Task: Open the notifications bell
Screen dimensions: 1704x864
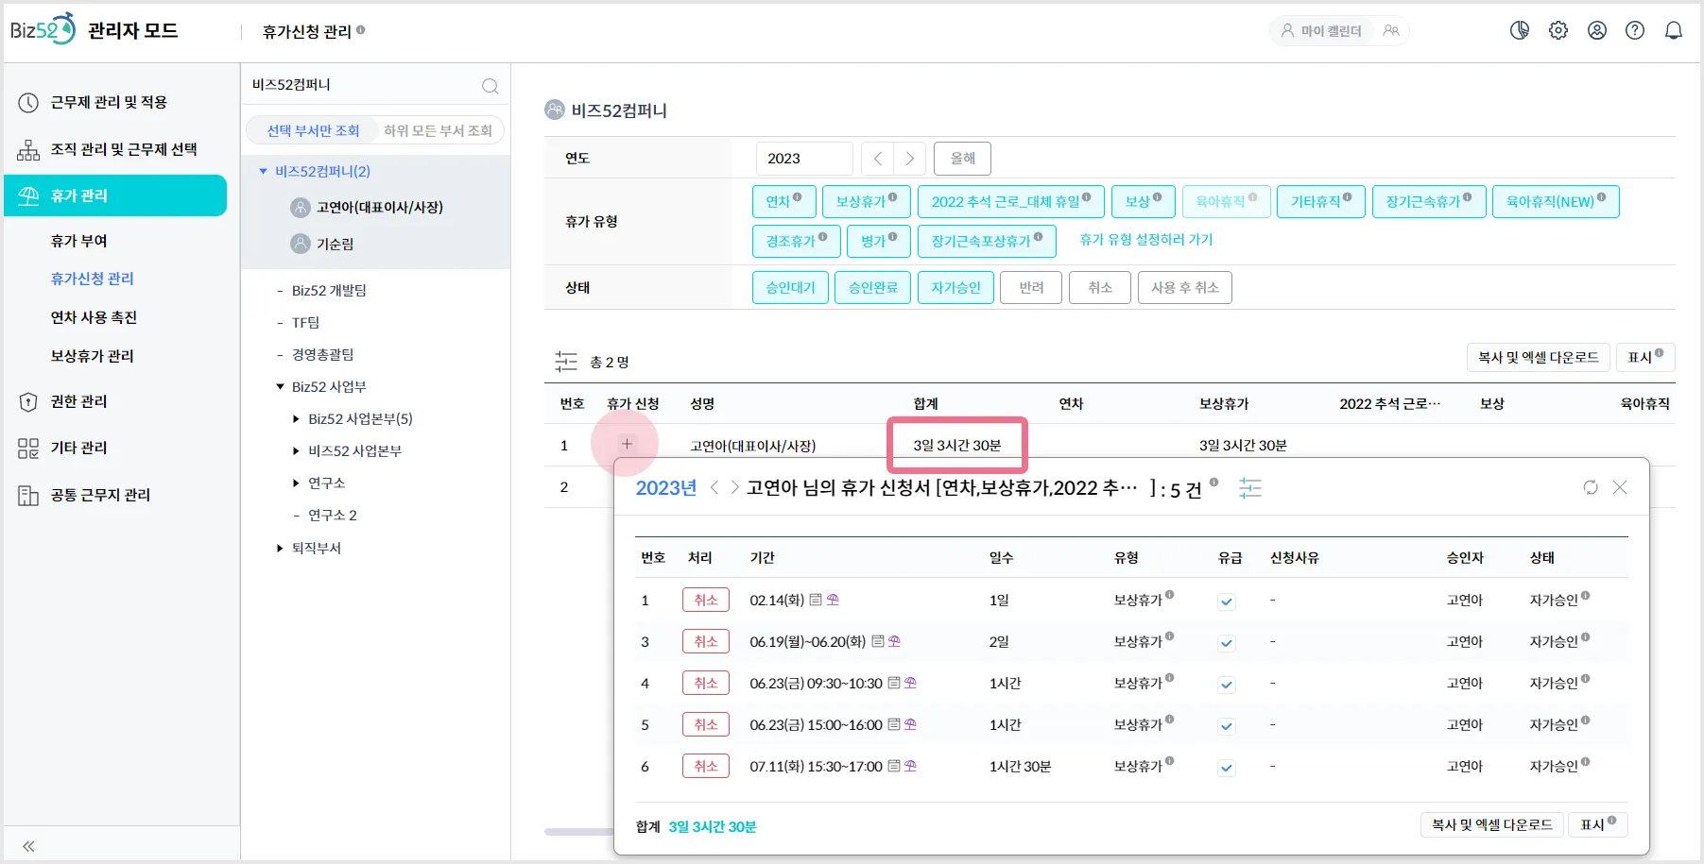Action: point(1674,30)
